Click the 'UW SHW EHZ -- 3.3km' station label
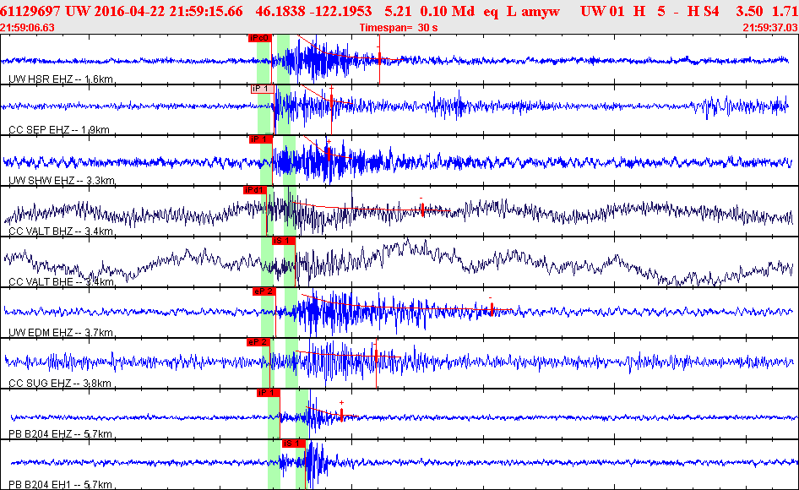 pos(62,181)
